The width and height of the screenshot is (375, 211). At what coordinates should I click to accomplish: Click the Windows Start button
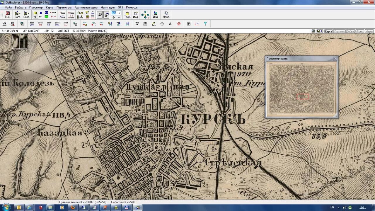[x=6, y=207]
